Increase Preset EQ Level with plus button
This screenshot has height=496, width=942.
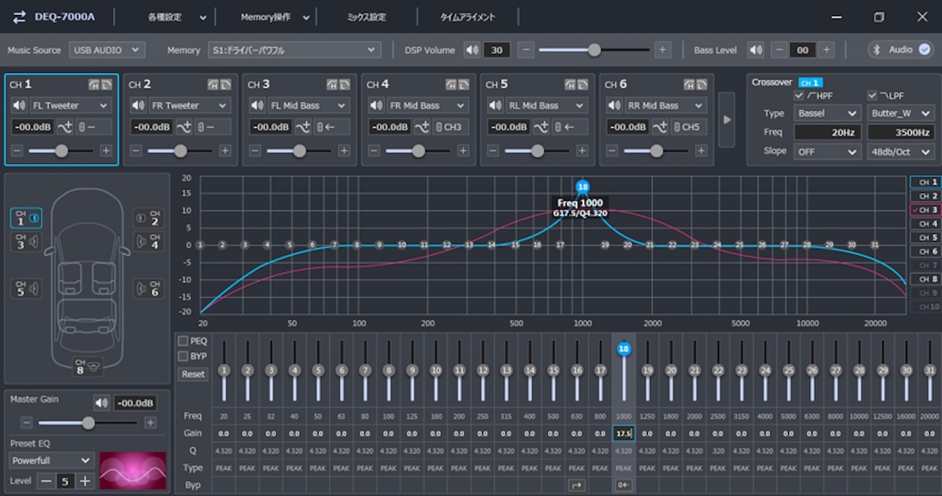[x=86, y=481]
